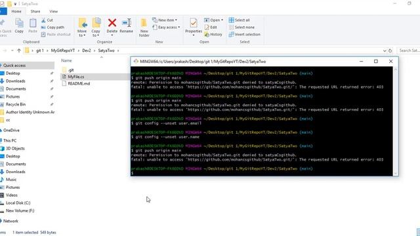Viewport: 420px width, 236px height.
Task: Open the Properties button
Action: (194, 27)
